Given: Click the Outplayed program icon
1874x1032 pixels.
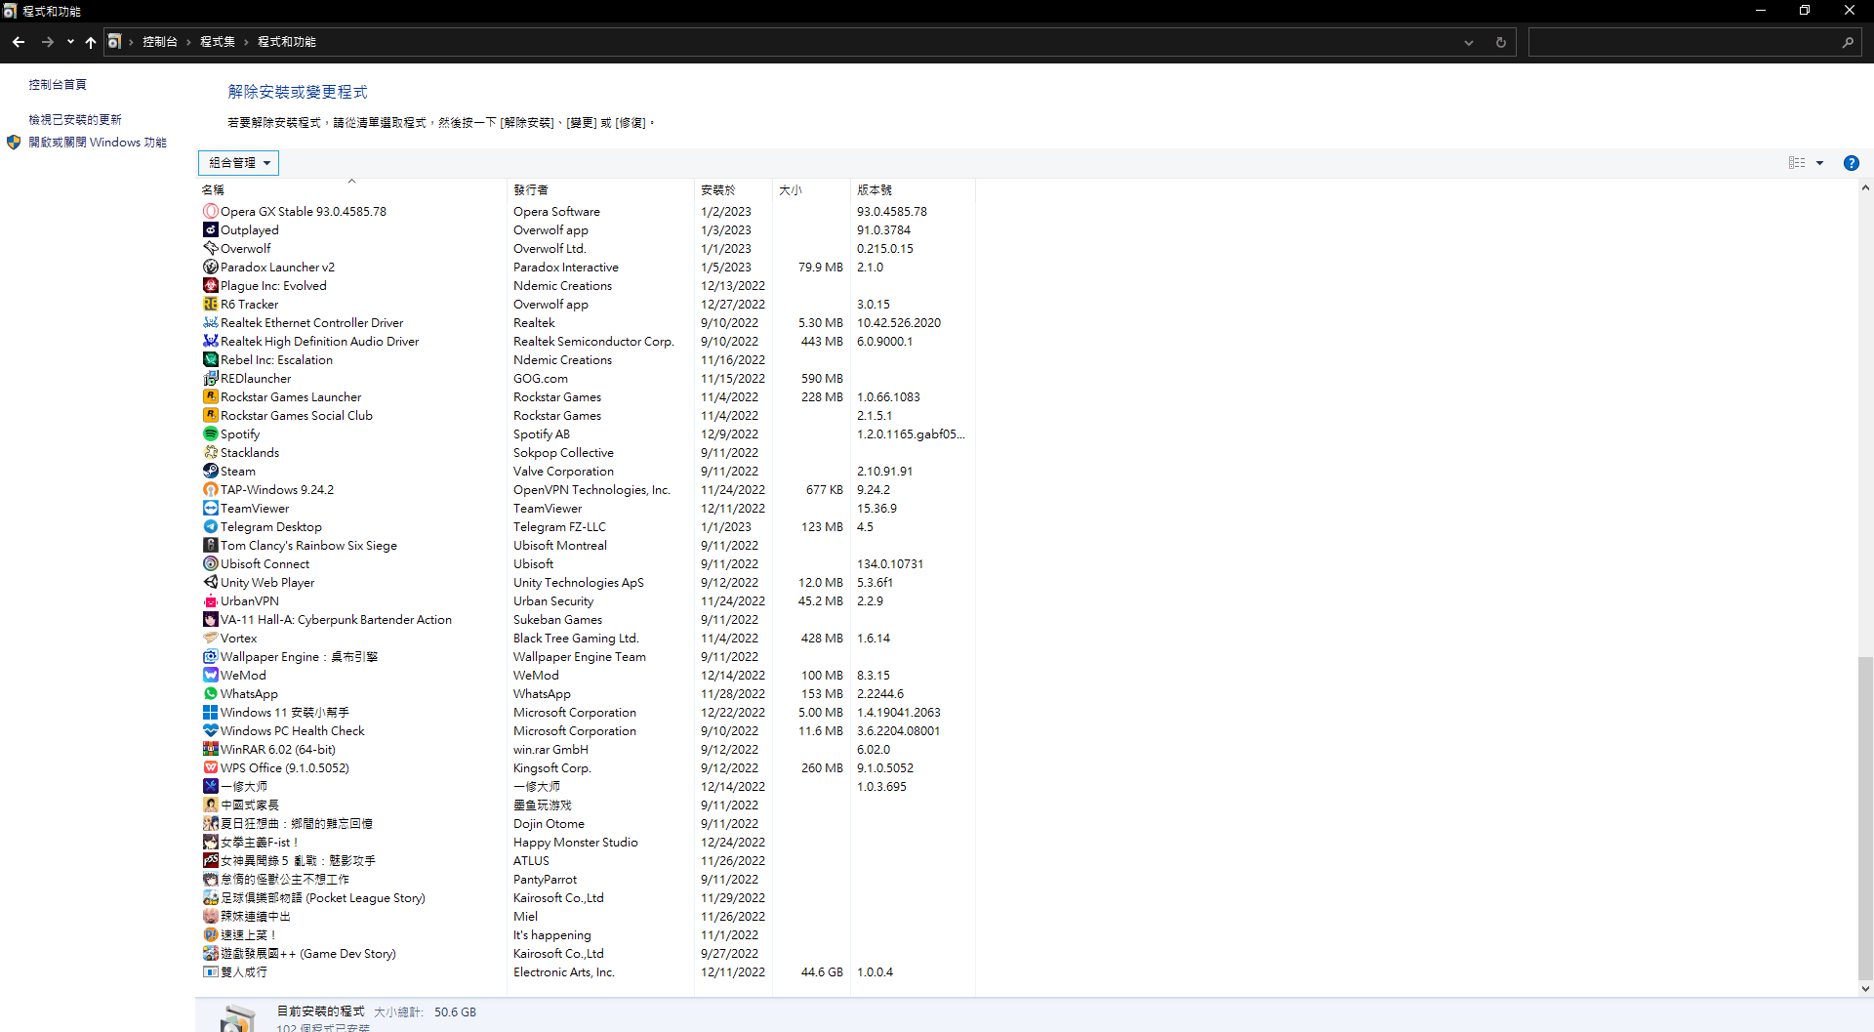Looking at the screenshot, I should (x=210, y=230).
